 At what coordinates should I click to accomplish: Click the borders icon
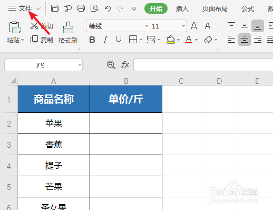coord(133,40)
